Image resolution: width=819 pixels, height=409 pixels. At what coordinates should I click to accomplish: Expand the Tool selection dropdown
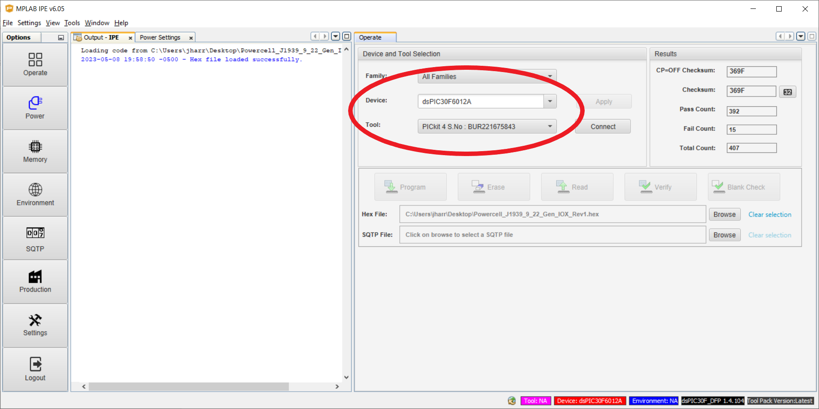point(550,126)
